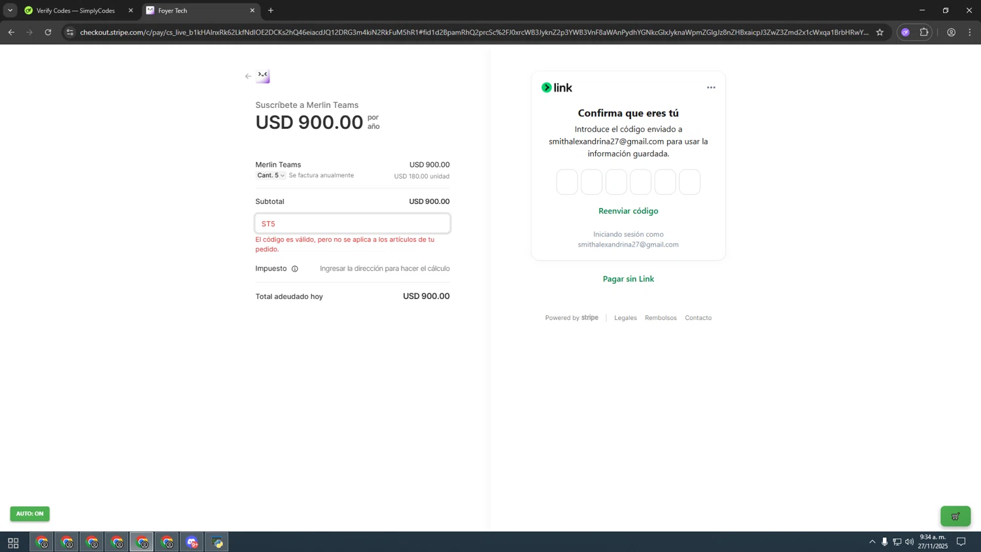The width and height of the screenshot is (981, 552).
Task: Select the Foyer Tech tab
Action: (199, 10)
